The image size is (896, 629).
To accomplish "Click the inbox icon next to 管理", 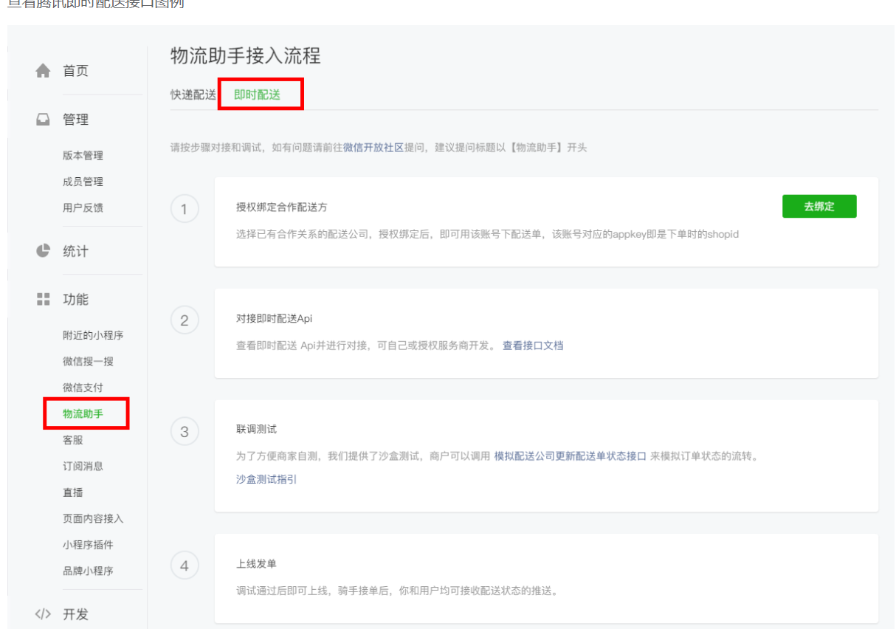I will 44,120.
